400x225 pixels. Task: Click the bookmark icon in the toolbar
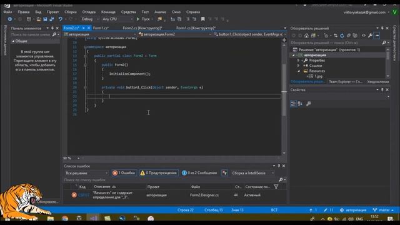202,19
